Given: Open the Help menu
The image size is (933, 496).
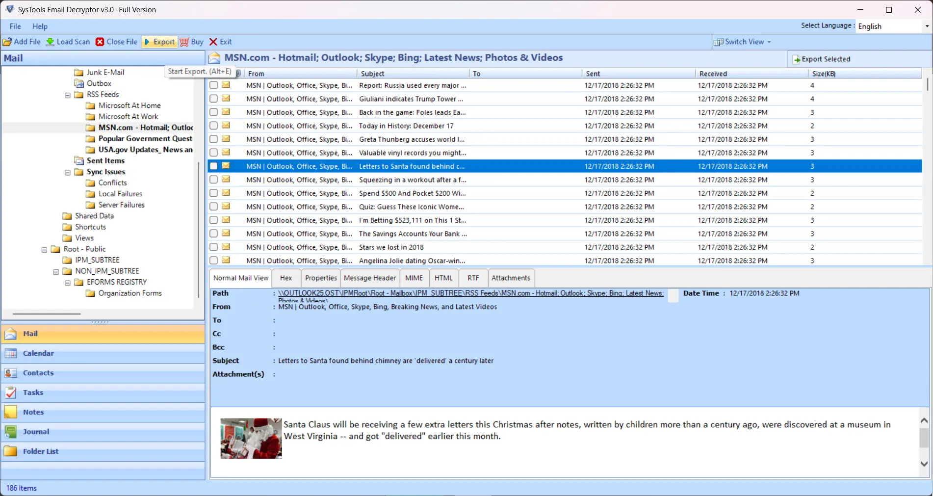Looking at the screenshot, I should point(40,26).
